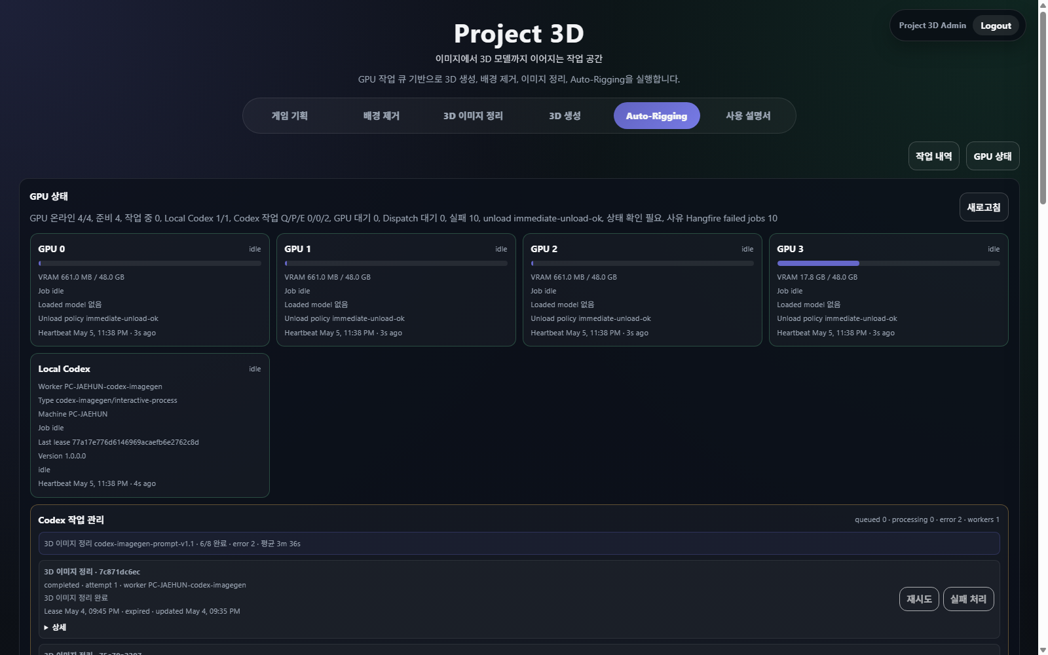Click the Project 3D Admin user label

[x=932, y=26]
